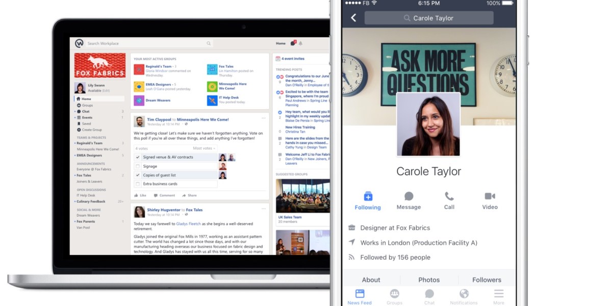Select Home in the top navigation
Viewport: 612px width, 306px height.
280,43
